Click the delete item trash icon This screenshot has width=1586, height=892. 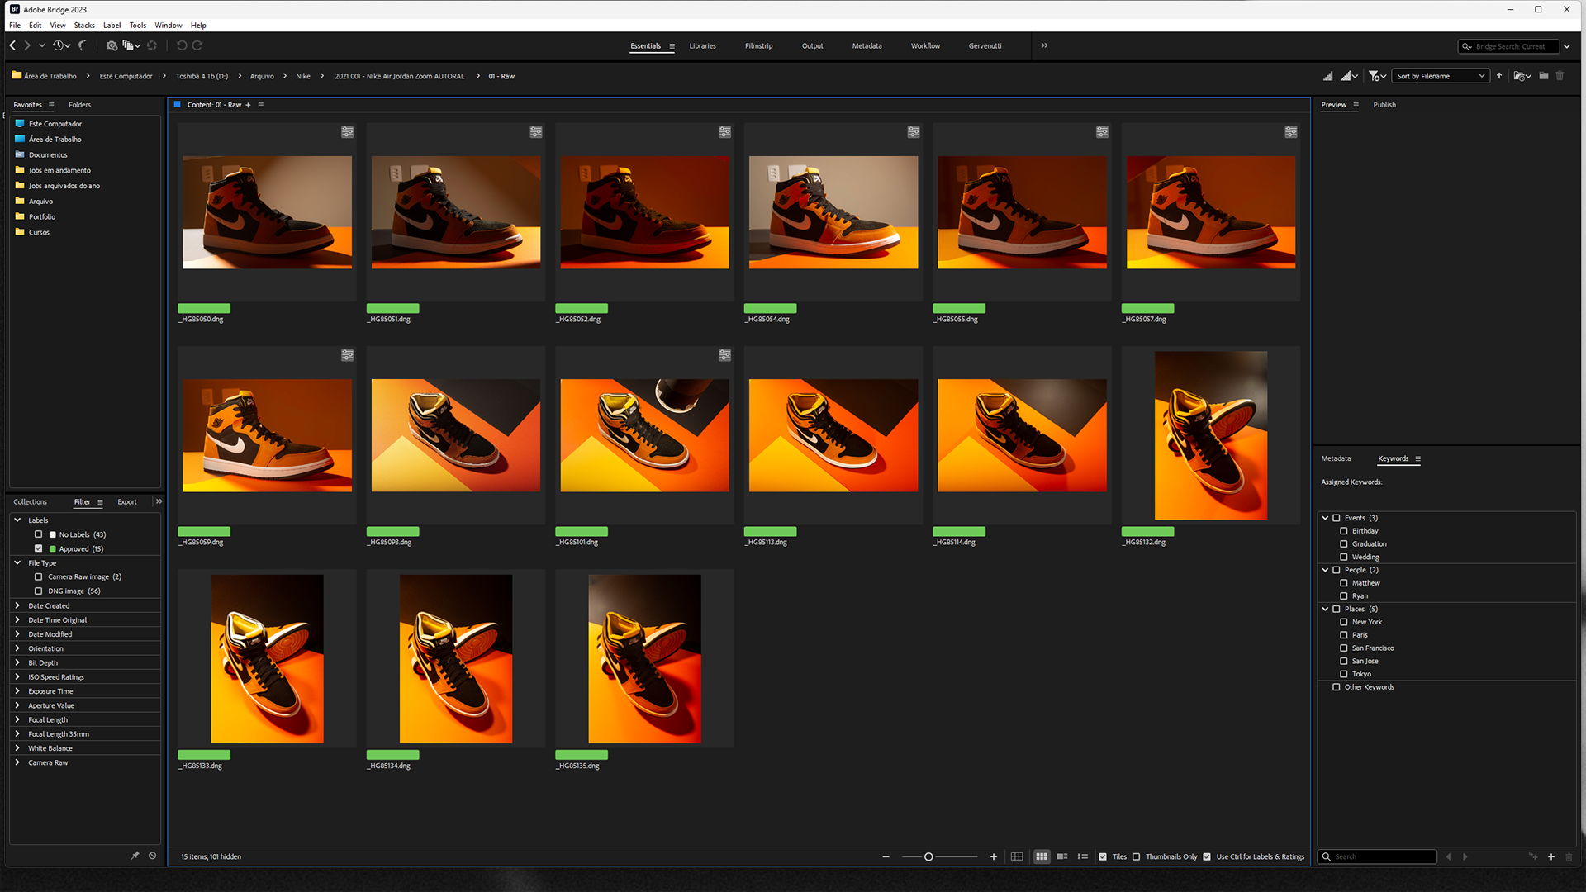[x=1560, y=76]
